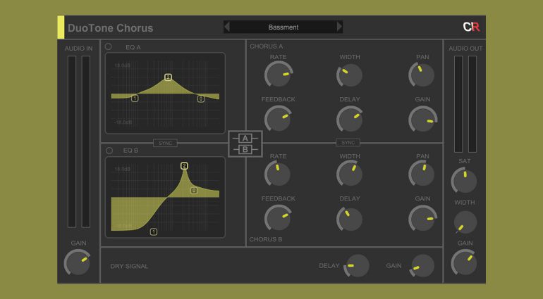This screenshot has height=299, width=543.
Task: Click the Audio In Gain knob
Action: tap(78, 262)
